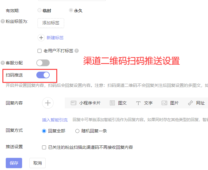Click the round plus button for 回复内容
The width and height of the screenshot is (208, 170).
48,103
